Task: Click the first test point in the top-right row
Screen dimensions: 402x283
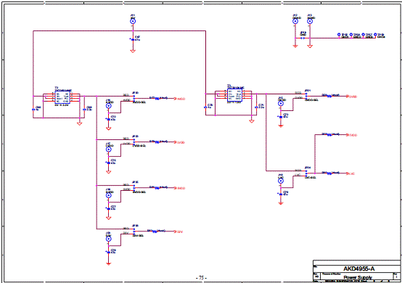Action: 339,34
